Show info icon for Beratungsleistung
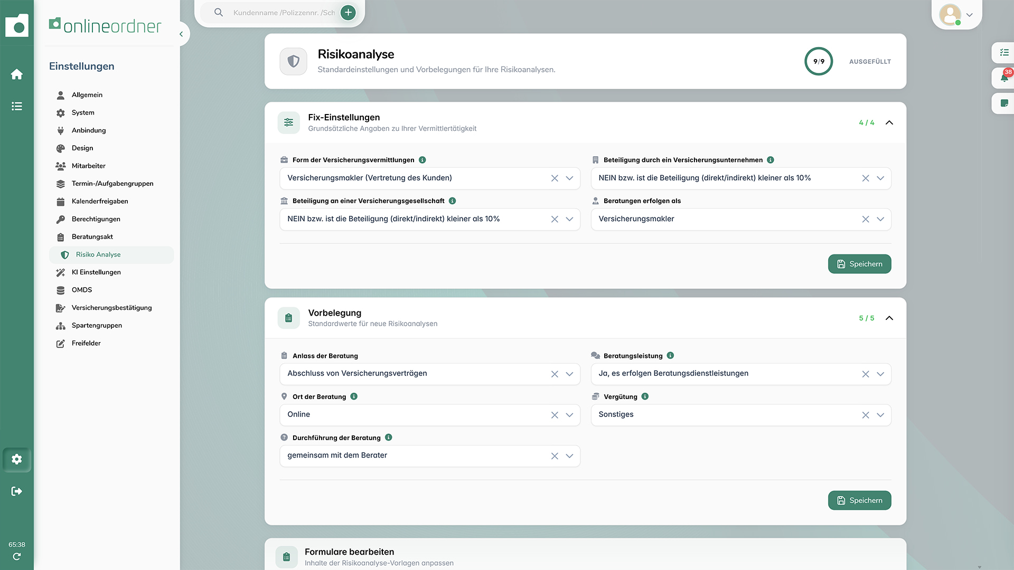This screenshot has width=1014, height=570. click(x=670, y=356)
